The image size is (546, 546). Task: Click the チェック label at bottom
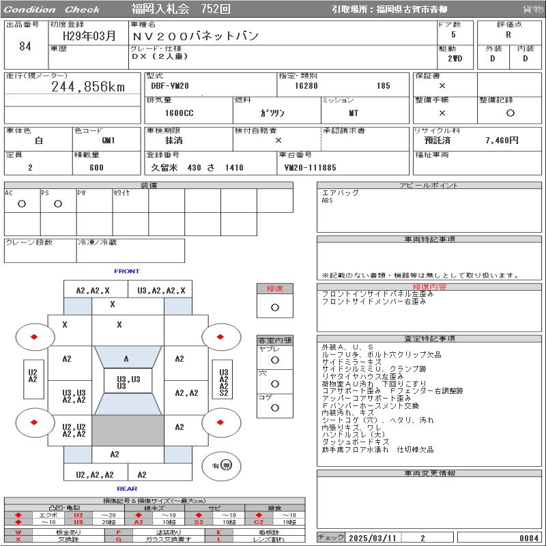[x=331, y=538]
